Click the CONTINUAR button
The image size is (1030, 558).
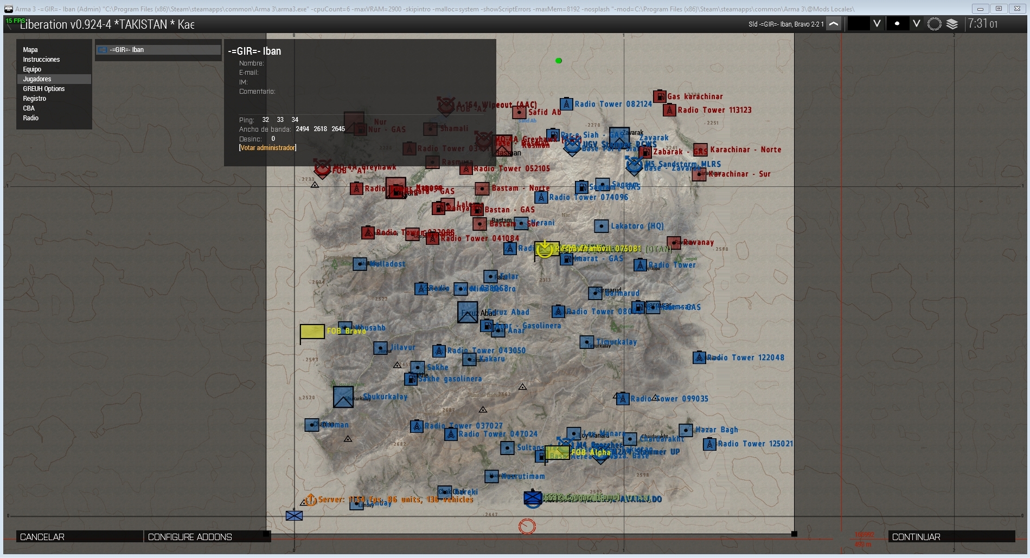pyautogui.click(x=951, y=537)
